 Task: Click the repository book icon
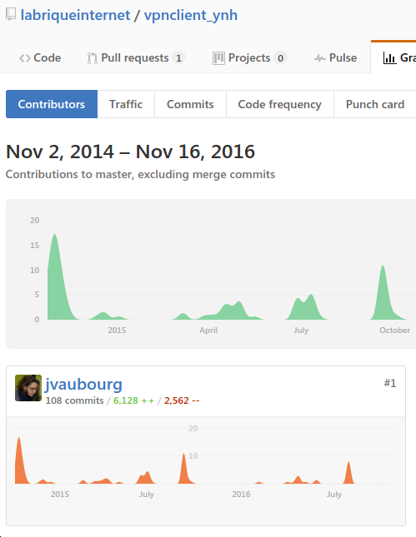click(x=11, y=14)
